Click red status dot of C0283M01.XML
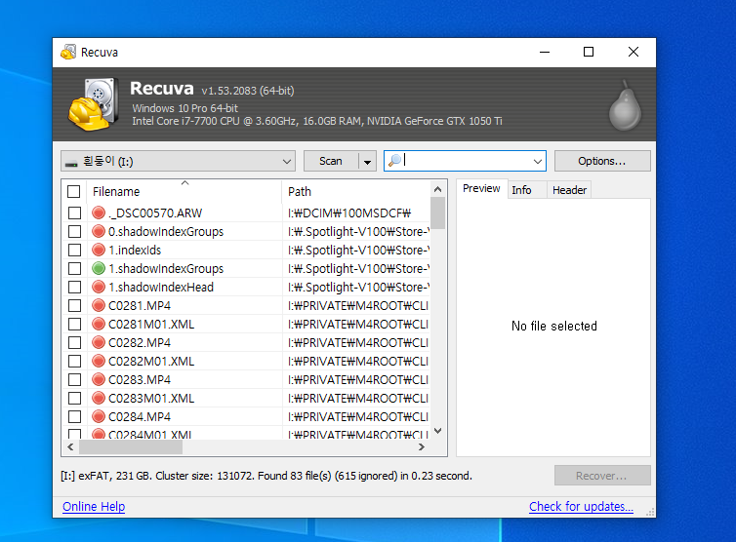This screenshot has width=736, height=542. click(99, 398)
